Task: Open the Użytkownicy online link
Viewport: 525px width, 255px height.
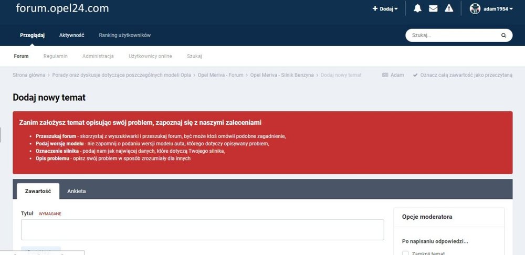Action: tap(150, 56)
